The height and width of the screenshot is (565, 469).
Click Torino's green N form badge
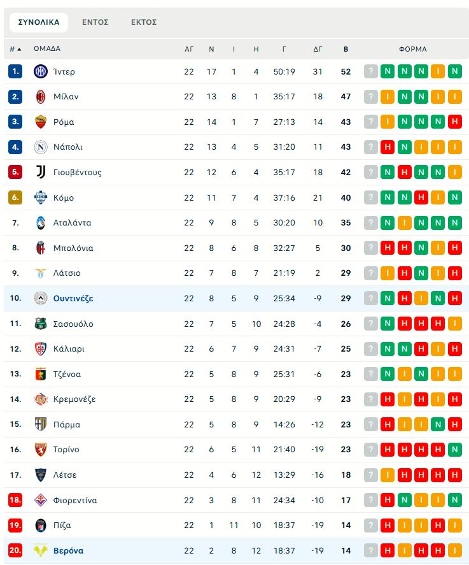pyautogui.click(x=454, y=450)
